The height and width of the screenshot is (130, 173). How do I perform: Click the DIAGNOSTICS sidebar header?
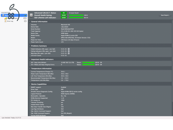click(5, 13)
